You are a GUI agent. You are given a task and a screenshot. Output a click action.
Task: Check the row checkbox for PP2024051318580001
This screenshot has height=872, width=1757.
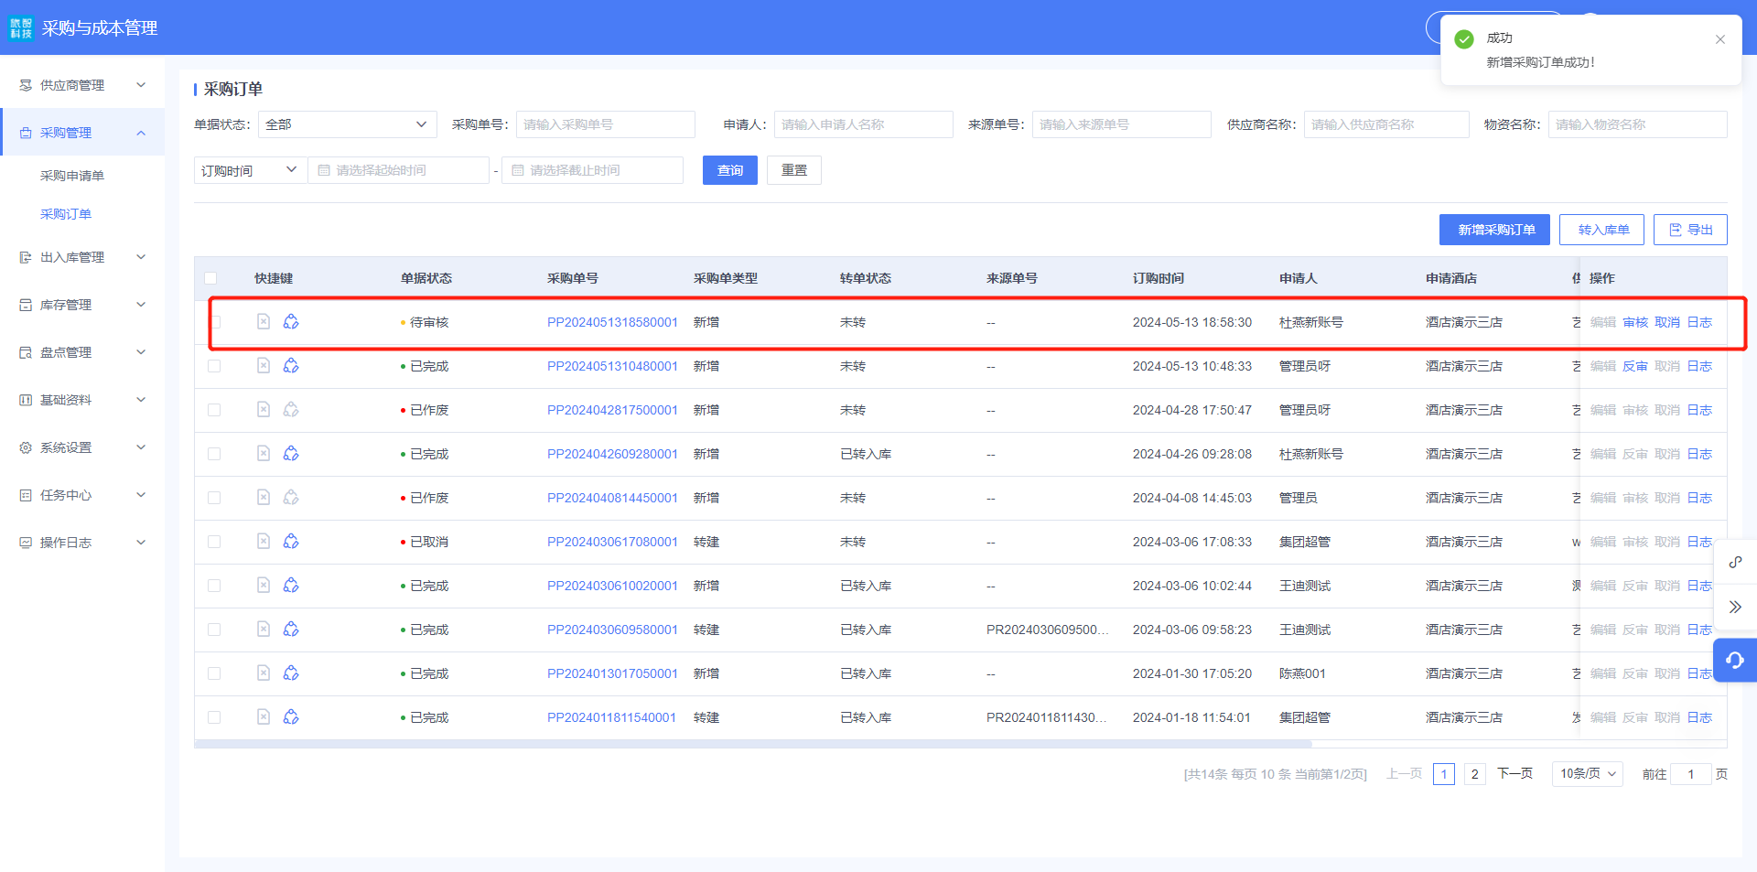215,322
